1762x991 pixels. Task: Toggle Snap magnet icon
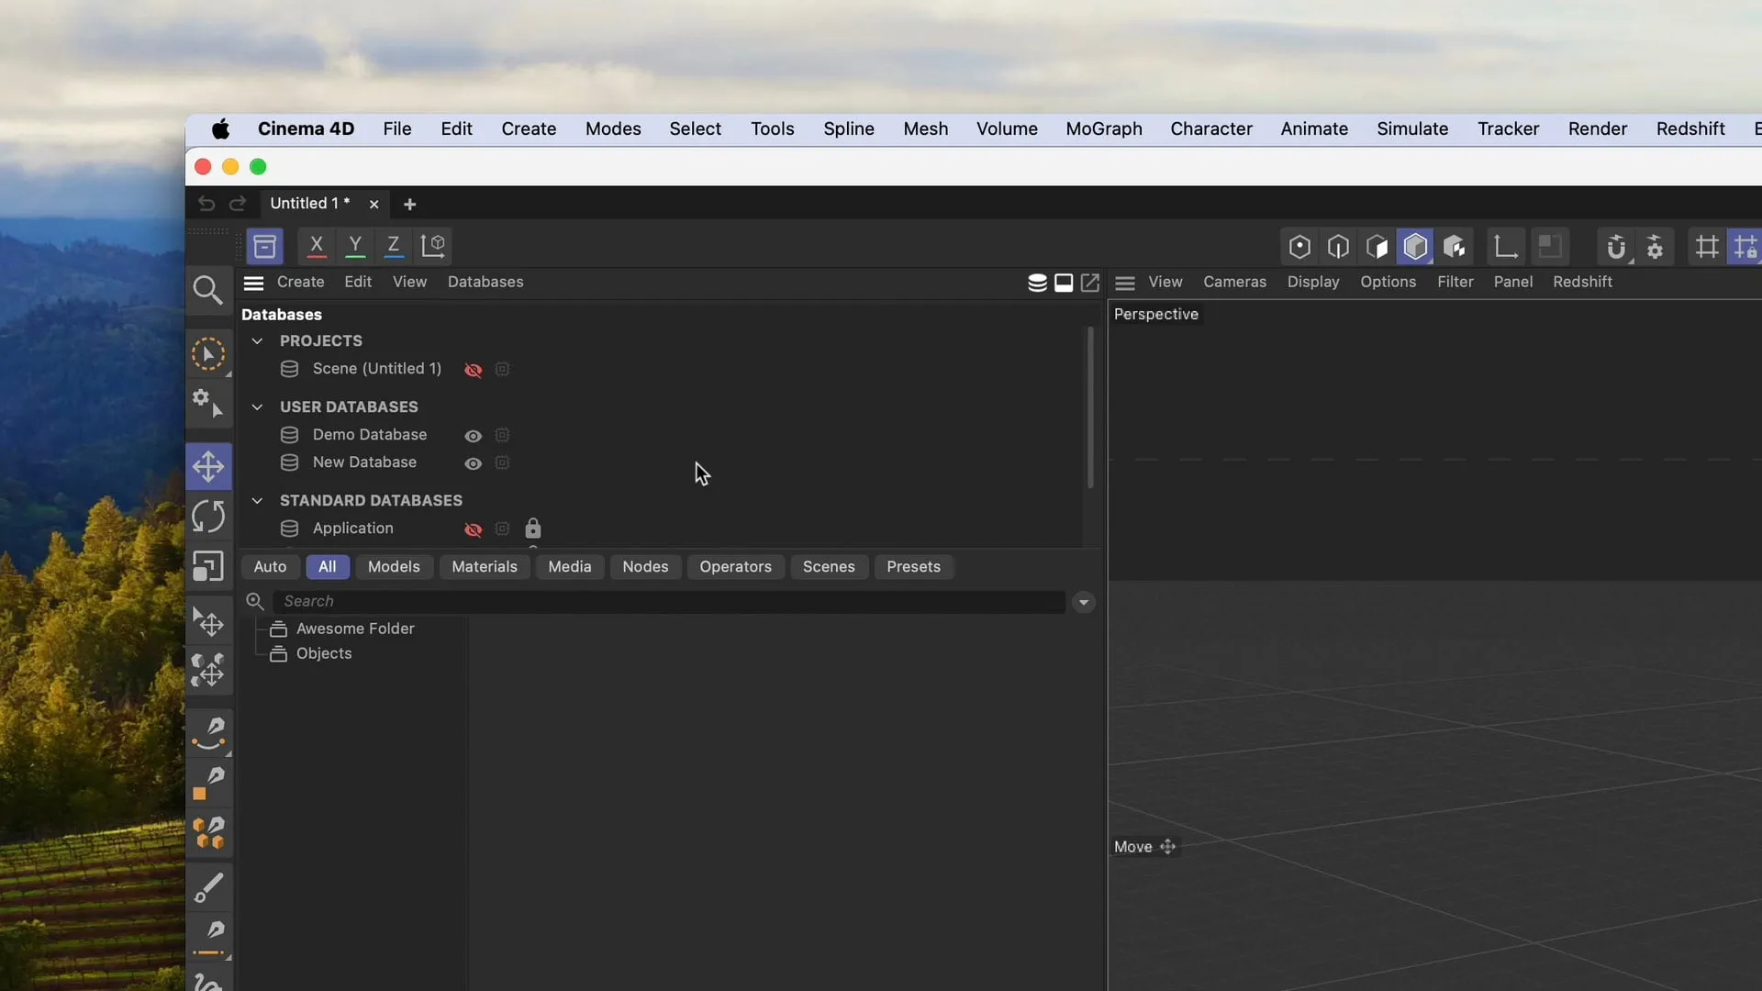pyautogui.click(x=1616, y=246)
